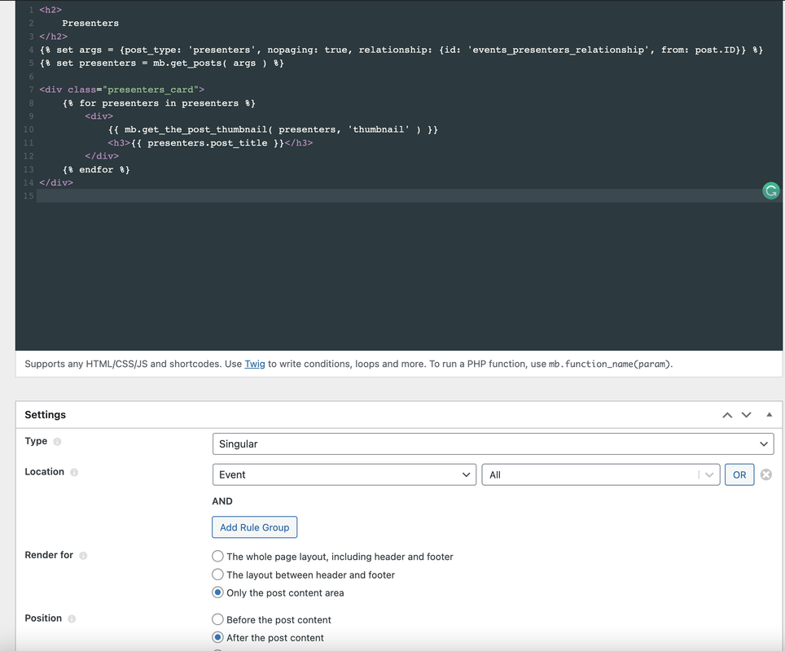Click the 'for presenters in presenters' line
Screen dimensions: 785x651
[x=160, y=103]
